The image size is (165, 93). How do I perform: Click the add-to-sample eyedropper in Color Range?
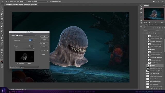pos(45,51)
